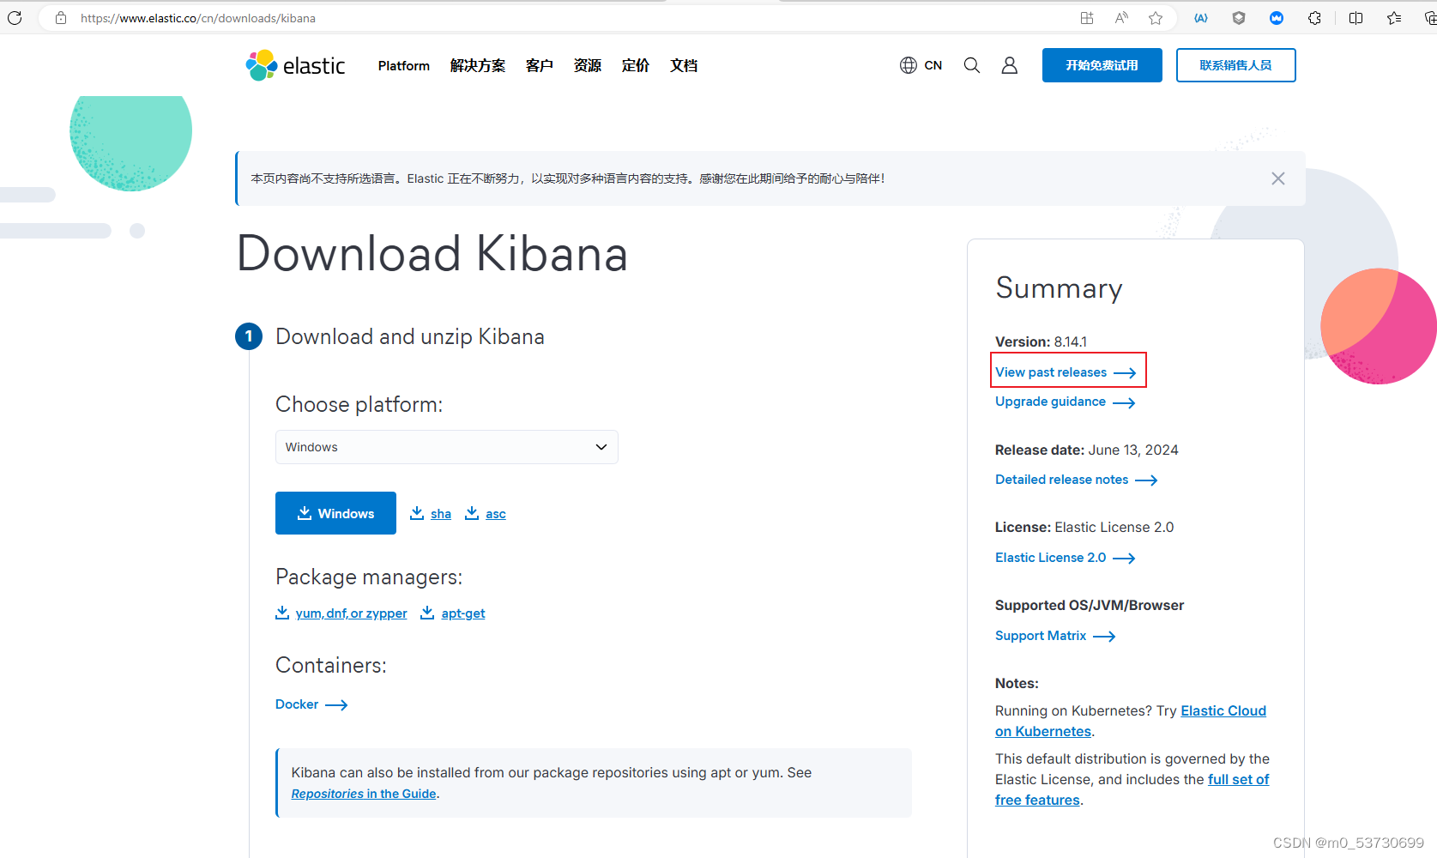This screenshot has width=1437, height=858.
Task: Open the user account icon
Action: (1009, 64)
